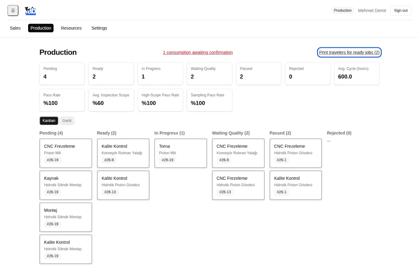Image resolution: width=419 pixels, height=277 pixels.
Task: Select the Pass Rate card
Action: click(62, 100)
